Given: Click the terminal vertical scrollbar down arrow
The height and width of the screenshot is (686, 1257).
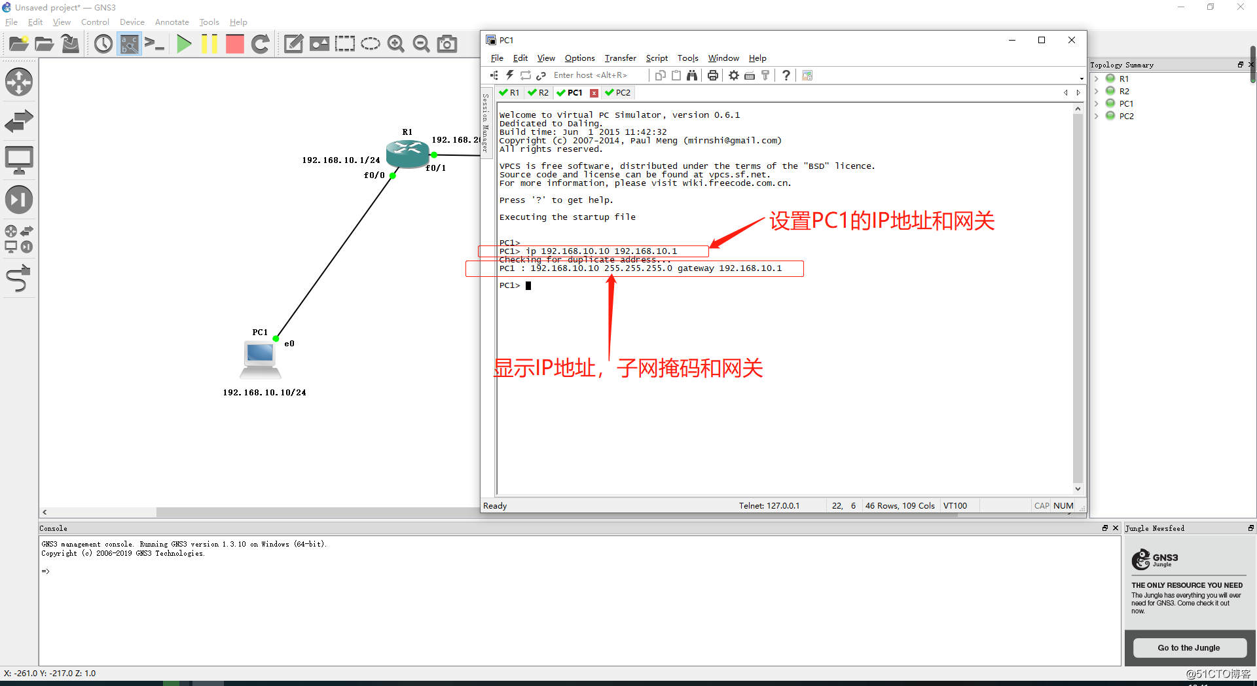Looking at the screenshot, I should (x=1078, y=489).
